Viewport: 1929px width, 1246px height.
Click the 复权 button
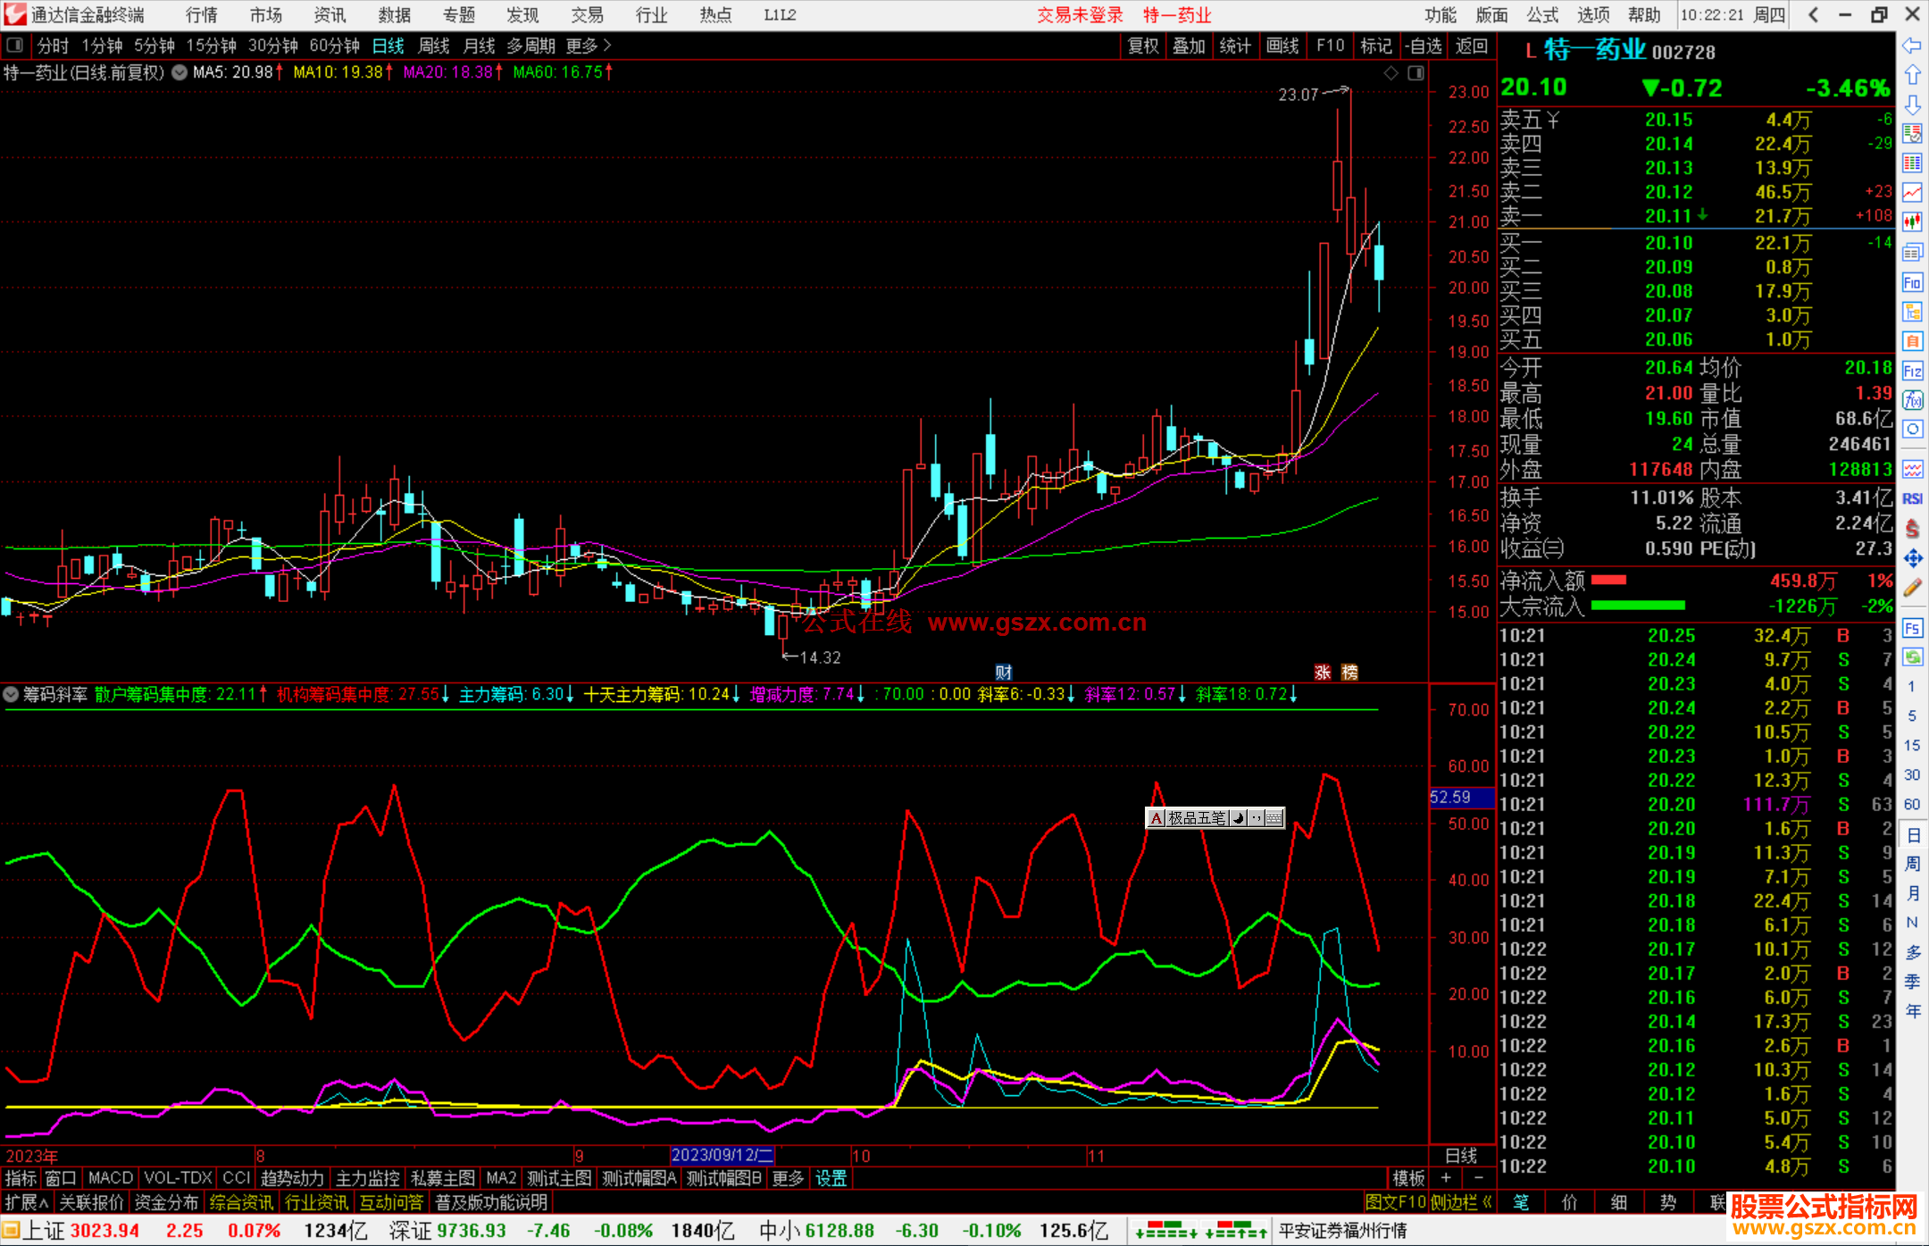1143,46
